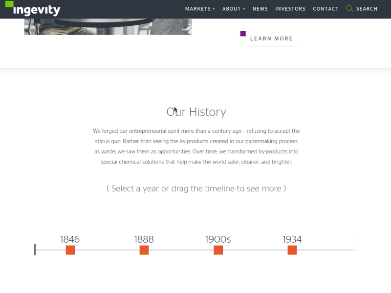The image size is (391, 293).
Task: Select the 1846 orange timeline marker
Action: 70,250
